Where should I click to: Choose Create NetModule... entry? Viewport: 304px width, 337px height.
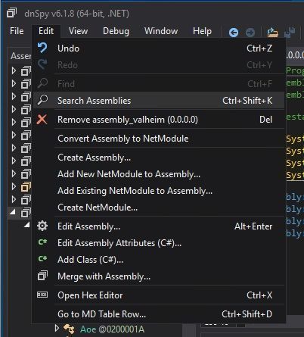(159, 208)
